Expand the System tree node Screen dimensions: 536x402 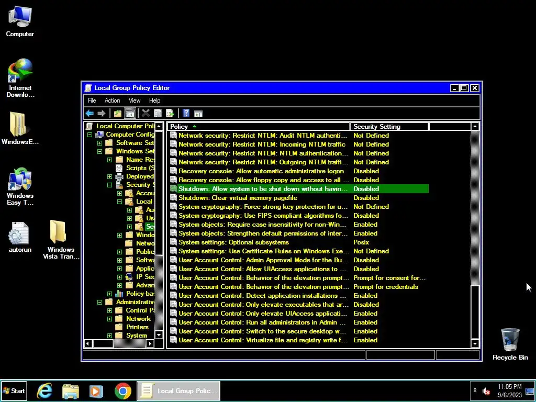coord(109,336)
